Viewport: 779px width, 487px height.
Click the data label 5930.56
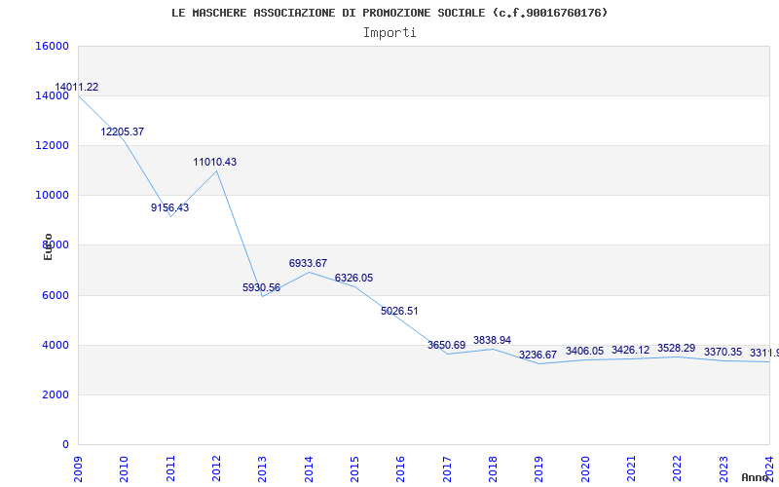pyautogui.click(x=261, y=287)
